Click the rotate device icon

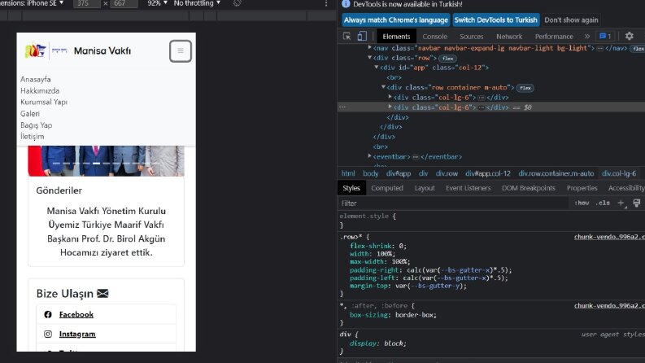click(237, 3)
